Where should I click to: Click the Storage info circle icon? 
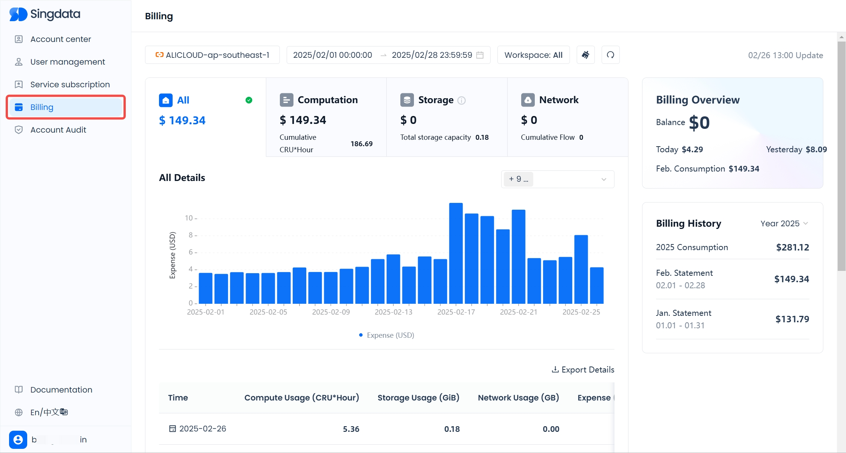pos(462,100)
